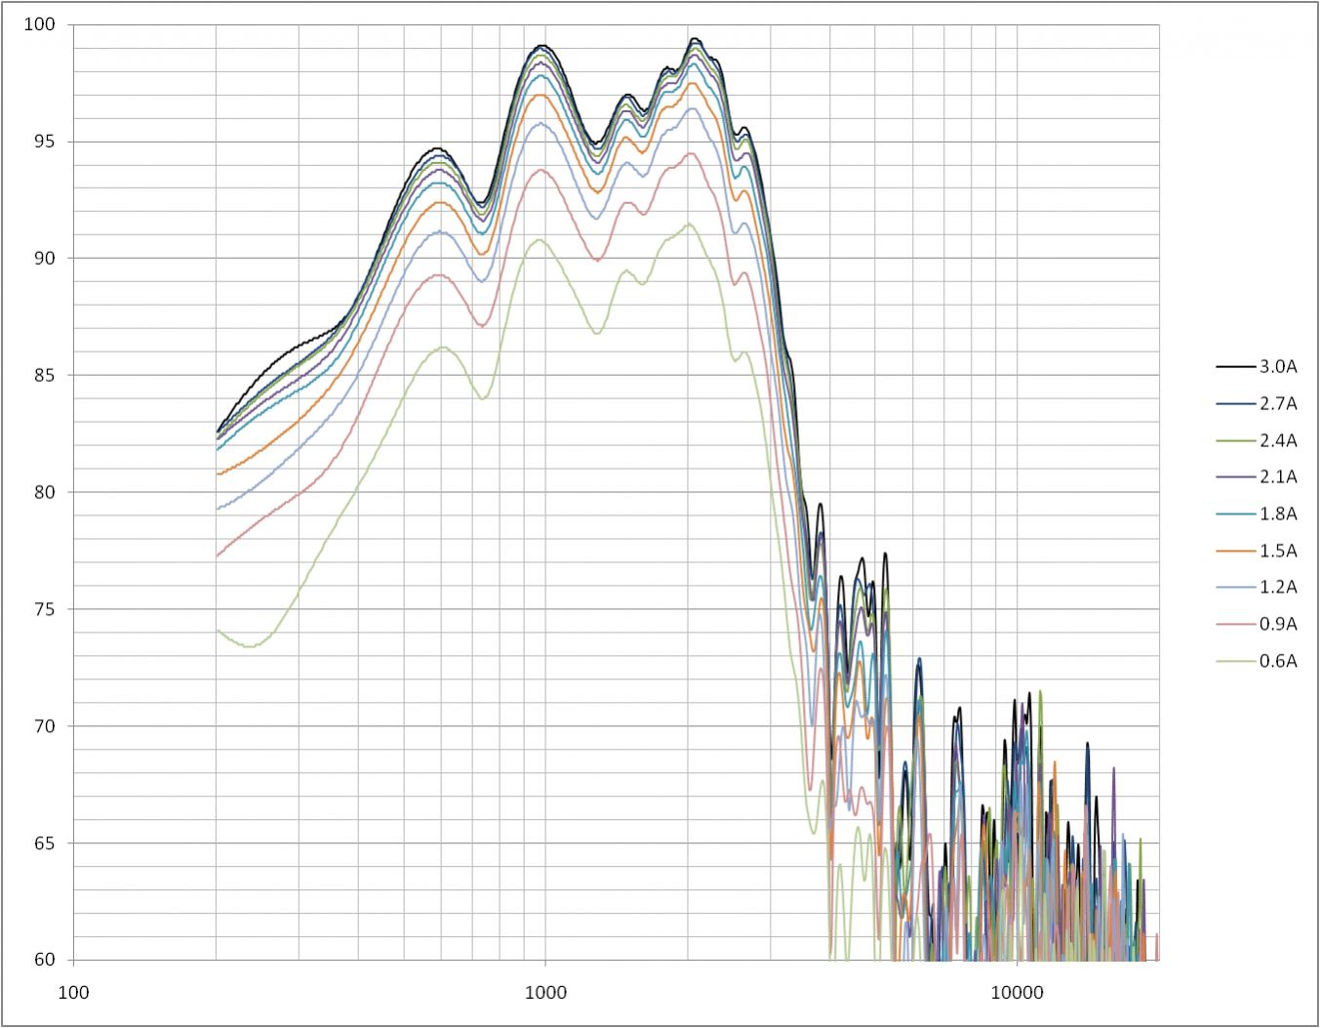Image resolution: width=1320 pixels, height=1028 pixels.
Task: Click the x-axis label 10000
Action: click(1017, 993)
